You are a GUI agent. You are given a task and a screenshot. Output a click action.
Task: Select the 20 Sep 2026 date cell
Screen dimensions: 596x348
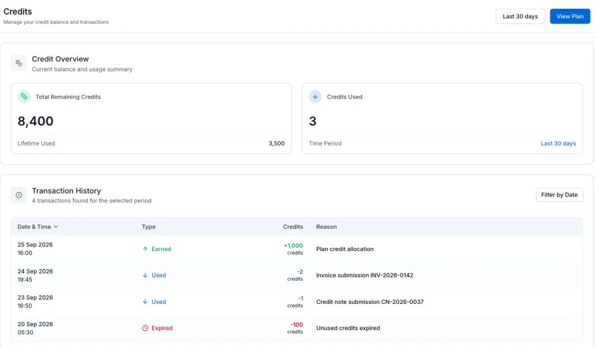coord(35,328)
